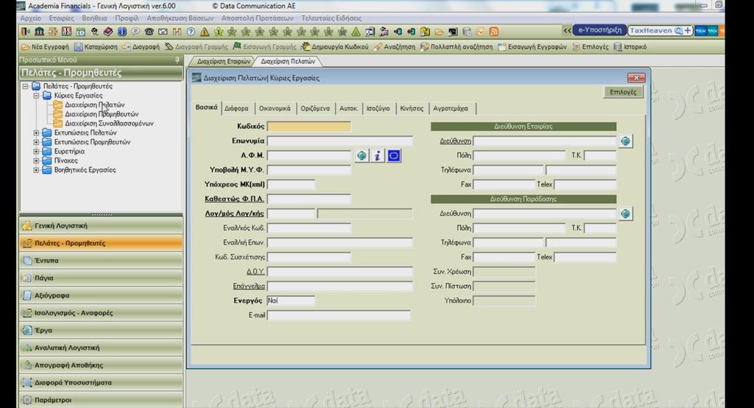Pin the Προσωπικό Μενού panel
Viewport: 754px width, 408px height.
coord(177,60)
